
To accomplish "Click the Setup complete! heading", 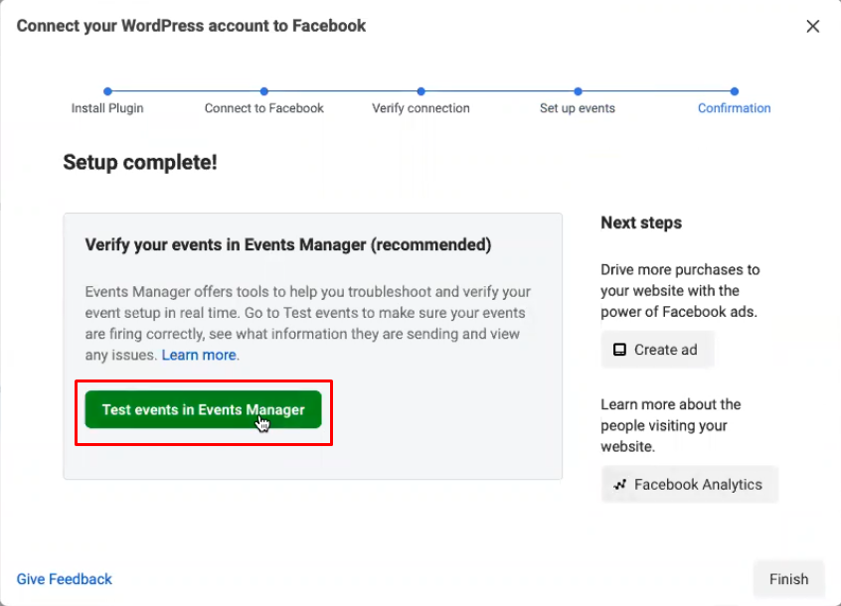I will [x=140, y=162].
